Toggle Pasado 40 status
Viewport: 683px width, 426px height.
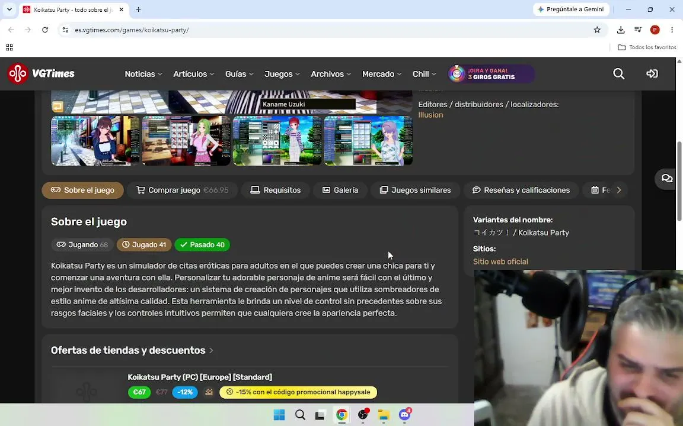click(202, 245)
